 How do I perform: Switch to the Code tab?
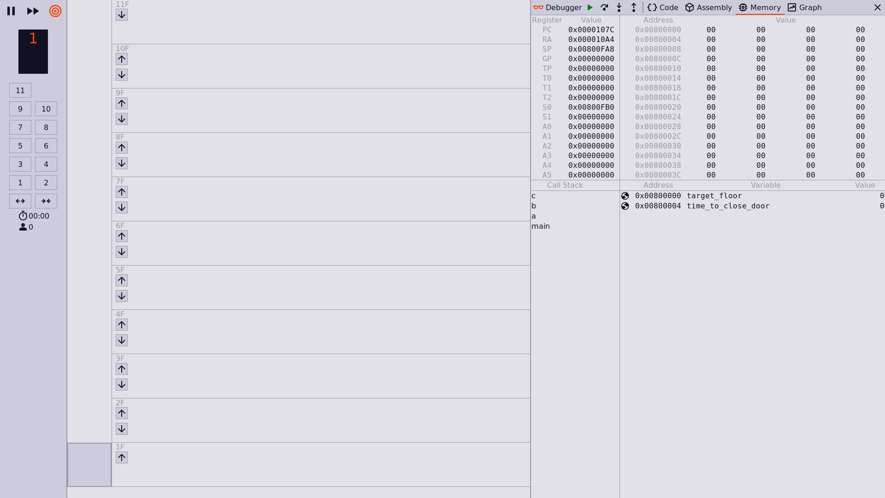click(x=663, y=7)
